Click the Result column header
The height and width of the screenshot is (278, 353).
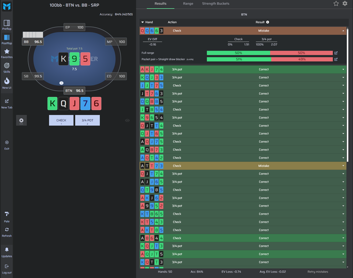point(260,22)
